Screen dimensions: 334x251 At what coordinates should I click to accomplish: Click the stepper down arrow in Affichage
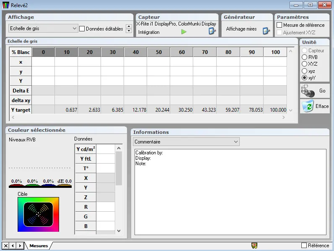click(129, 31)
